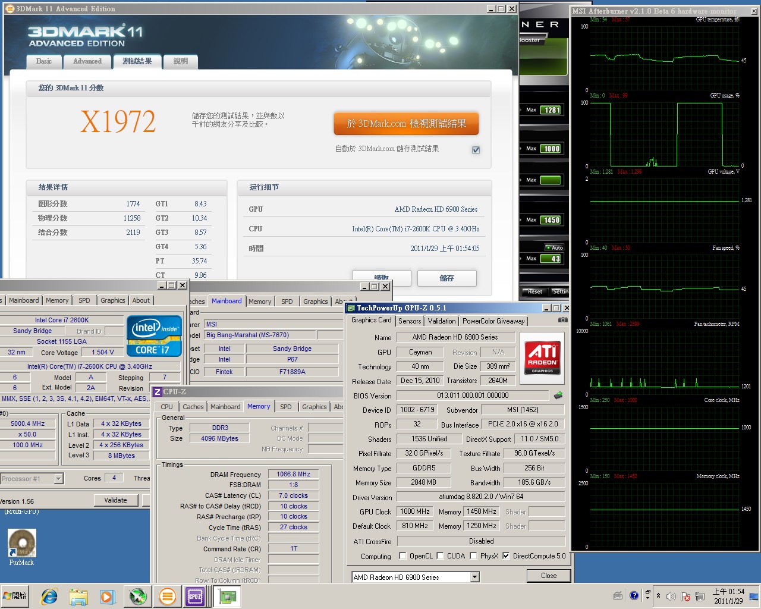Click the 3DMark 11 title bar icon
This screenshot has height=609, width=761.
10,8
